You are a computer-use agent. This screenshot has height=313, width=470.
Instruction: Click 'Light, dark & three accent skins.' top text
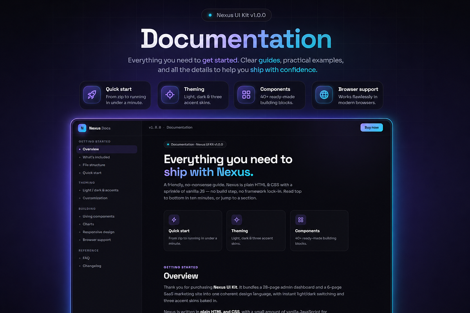(203, 100)
